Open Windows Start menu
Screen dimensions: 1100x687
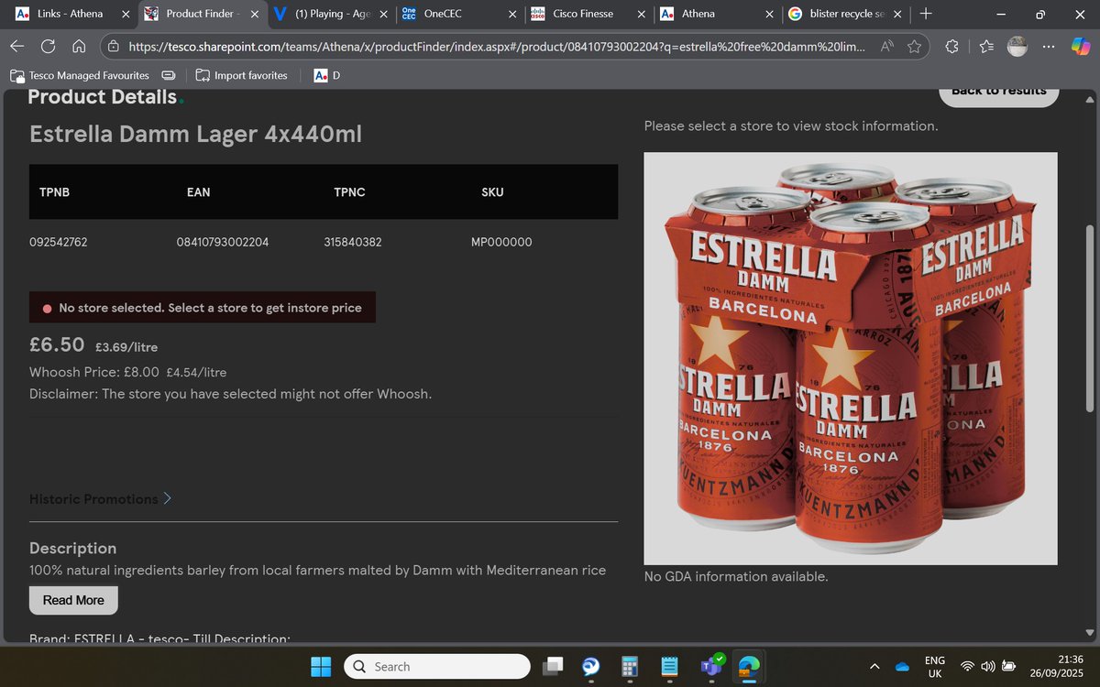coord(321,666)
